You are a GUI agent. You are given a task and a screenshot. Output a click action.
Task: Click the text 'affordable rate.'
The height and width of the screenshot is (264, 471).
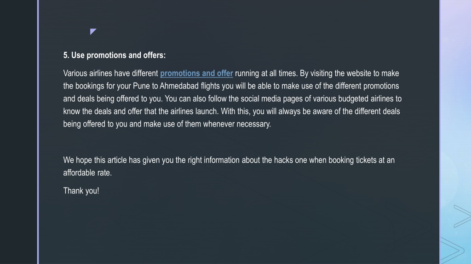click(x=87, y=173)
